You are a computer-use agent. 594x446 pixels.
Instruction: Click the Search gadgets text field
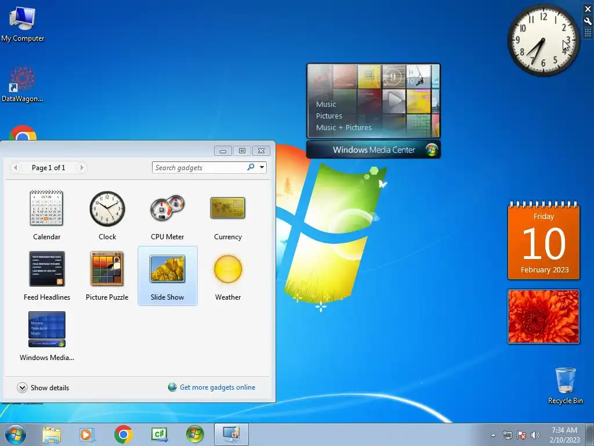point(200,168)
